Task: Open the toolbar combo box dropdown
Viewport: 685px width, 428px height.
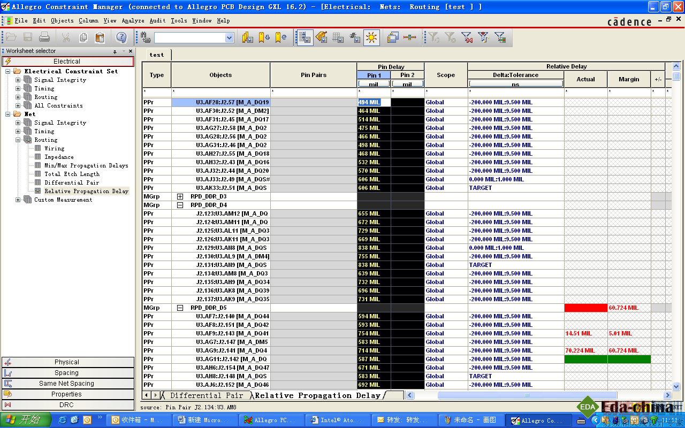Action: 229,37
